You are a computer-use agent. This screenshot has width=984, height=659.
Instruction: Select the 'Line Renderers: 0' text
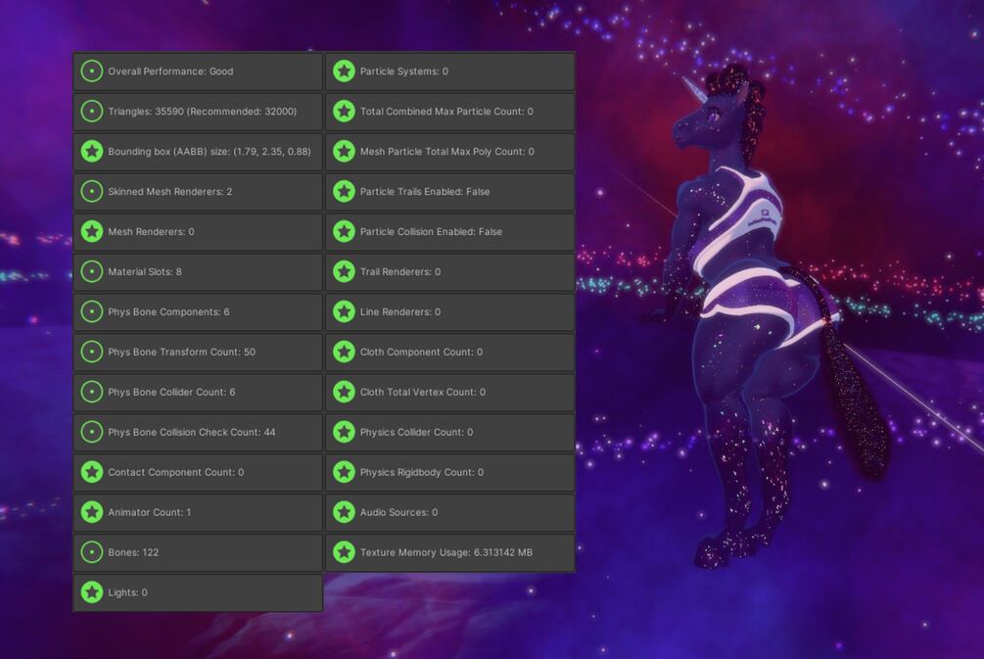tap(400, 312)
